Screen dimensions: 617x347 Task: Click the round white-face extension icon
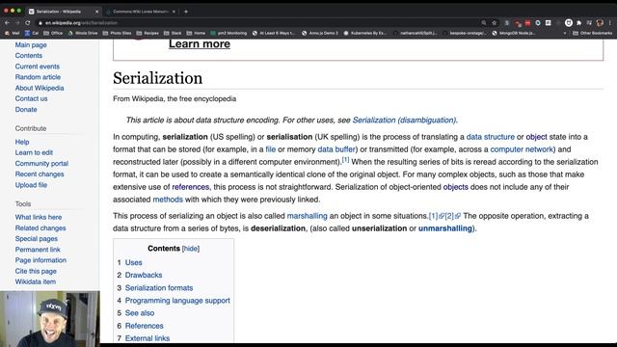pyautogui.click(x=568, y=23)
